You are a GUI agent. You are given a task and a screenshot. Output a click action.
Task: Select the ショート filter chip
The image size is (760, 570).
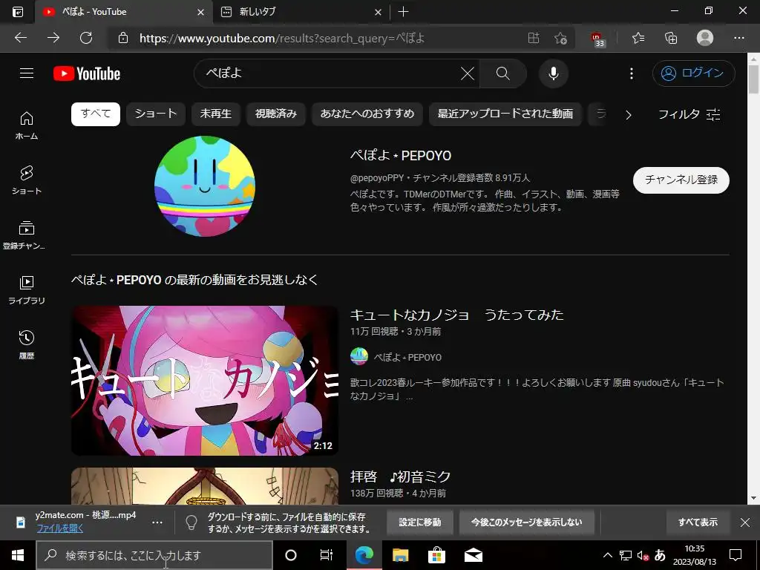coord(156,114)
